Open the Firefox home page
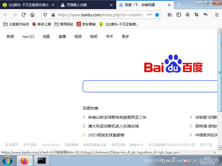This screenshot has width=222, height=166. pos(32,15)
